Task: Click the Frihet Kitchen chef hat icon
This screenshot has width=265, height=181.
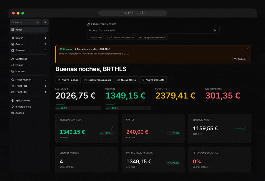Action: tap(13, 80)
